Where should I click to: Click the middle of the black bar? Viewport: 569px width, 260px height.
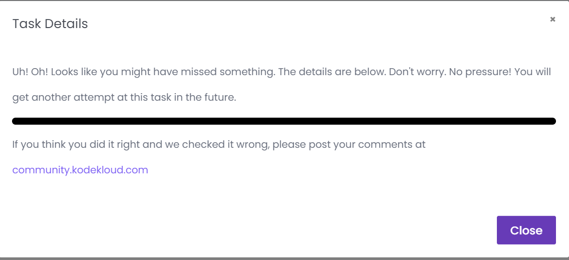pos(284,121)
